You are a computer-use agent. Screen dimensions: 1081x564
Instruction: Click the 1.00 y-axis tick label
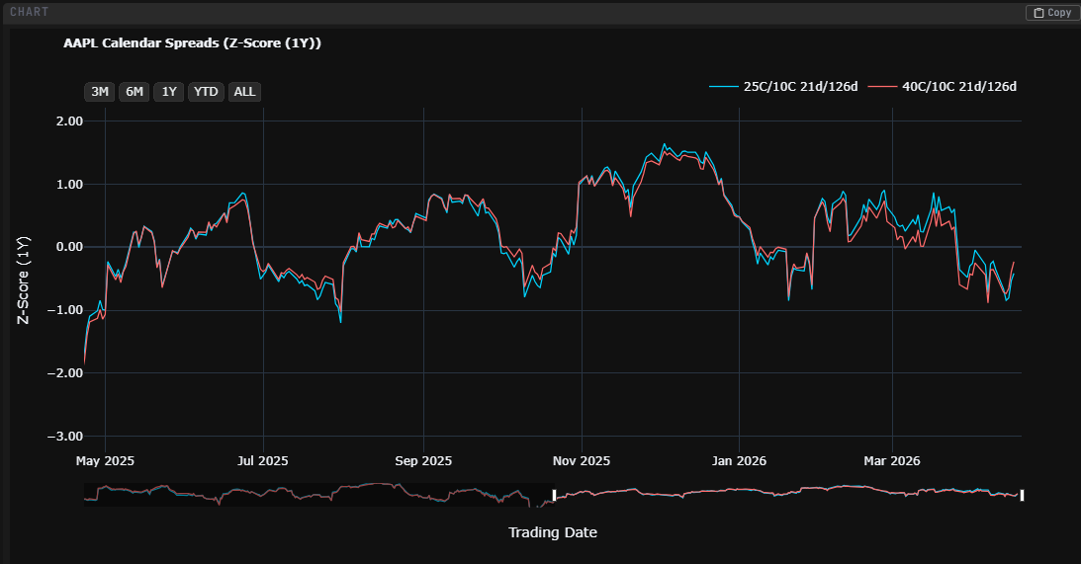(x=69, y=185)
